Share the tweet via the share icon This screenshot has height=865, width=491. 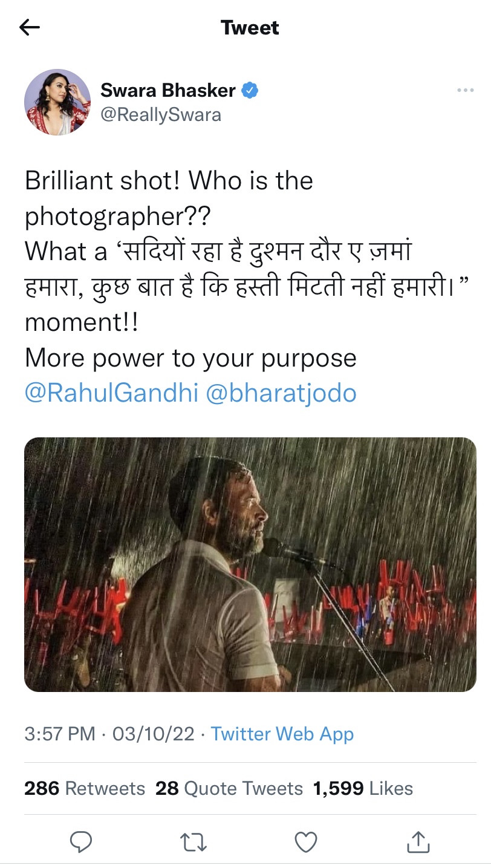click(418, 841)
